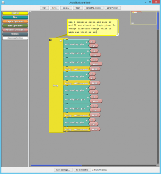Screen dimensions: 161x174
Task: Open the Logical Operators drawer
Action: click(15, 22)
